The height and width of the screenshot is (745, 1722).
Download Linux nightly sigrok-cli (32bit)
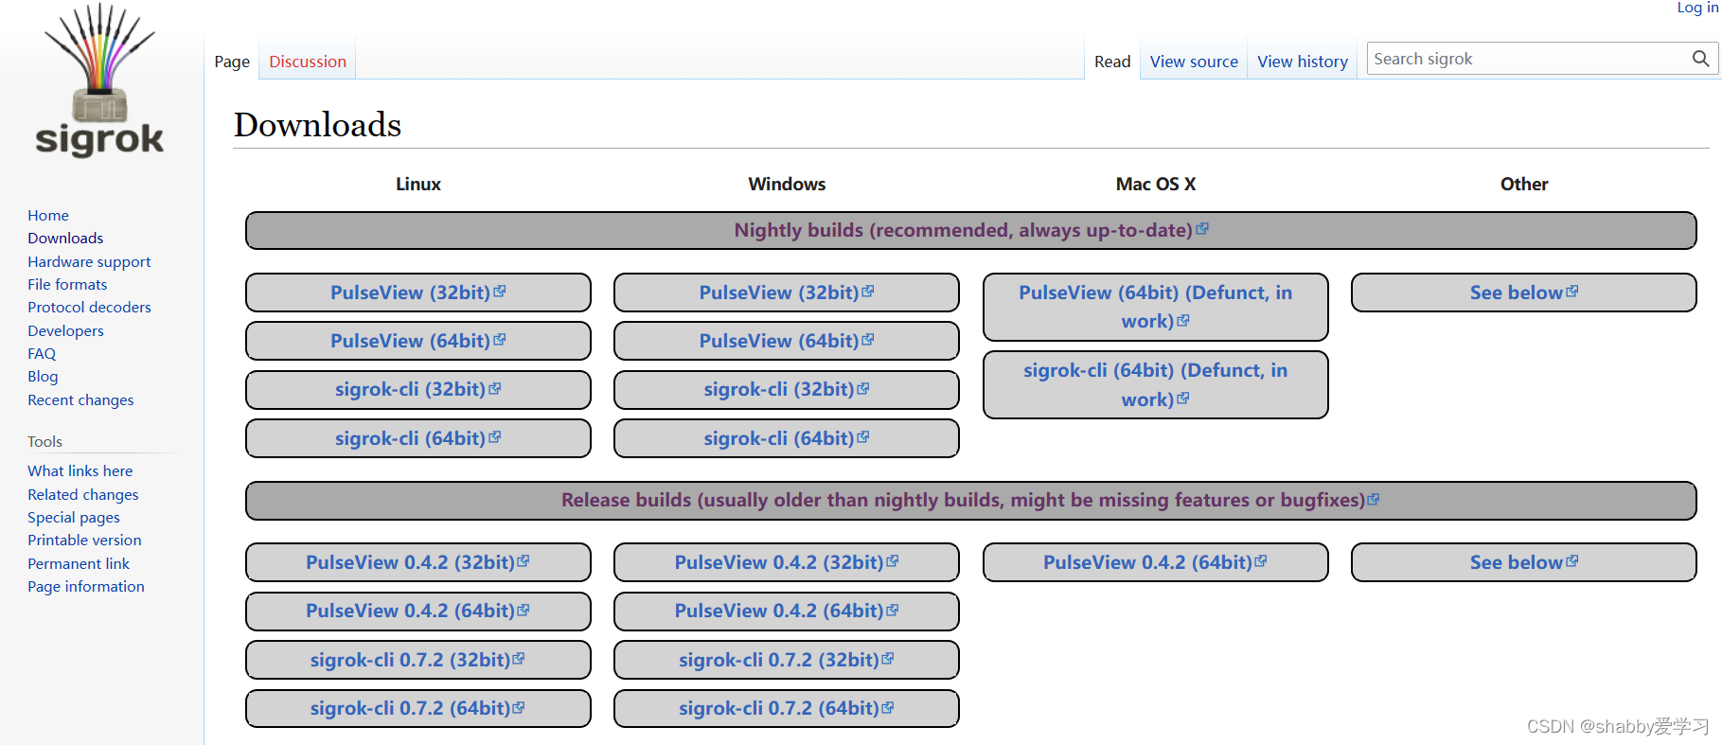417,389
